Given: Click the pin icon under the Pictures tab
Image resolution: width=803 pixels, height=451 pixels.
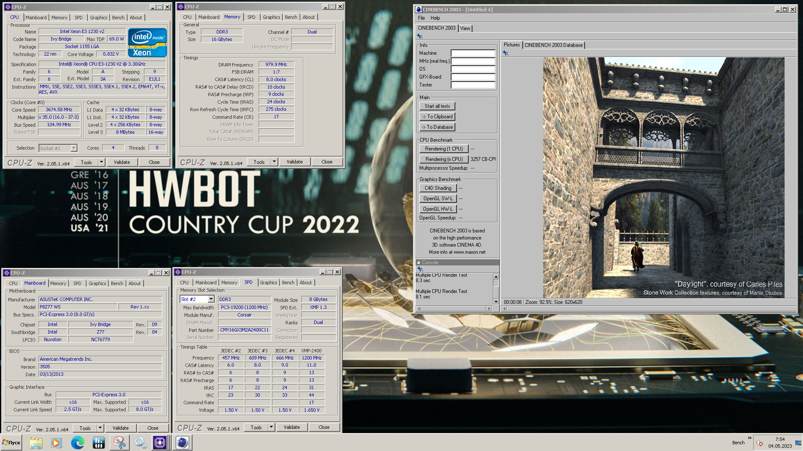Looking at the screenshot, I should [x=505, y=53].
